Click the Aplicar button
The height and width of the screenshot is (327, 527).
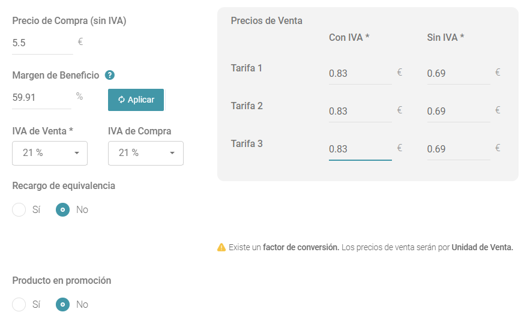click(136, 100)
